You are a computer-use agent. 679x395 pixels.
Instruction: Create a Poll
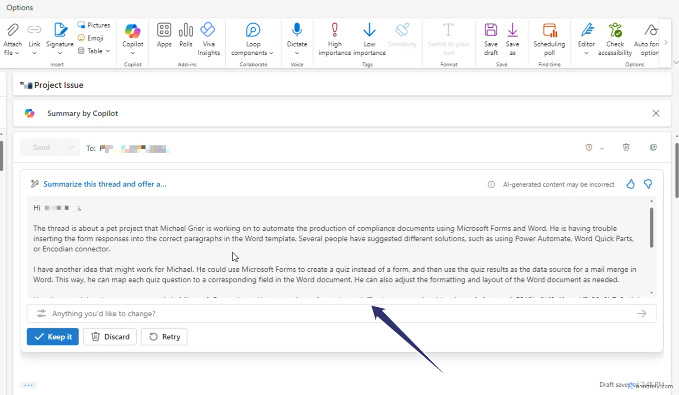click(x=186, y=38)
